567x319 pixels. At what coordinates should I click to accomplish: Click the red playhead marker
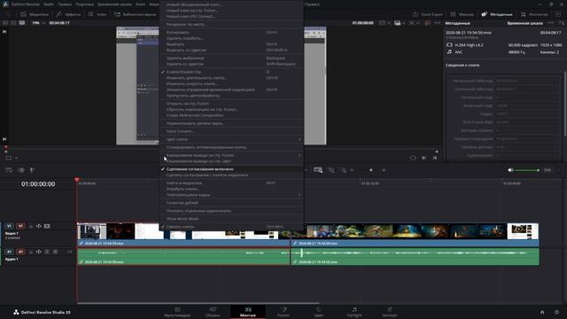coord(77,180)
